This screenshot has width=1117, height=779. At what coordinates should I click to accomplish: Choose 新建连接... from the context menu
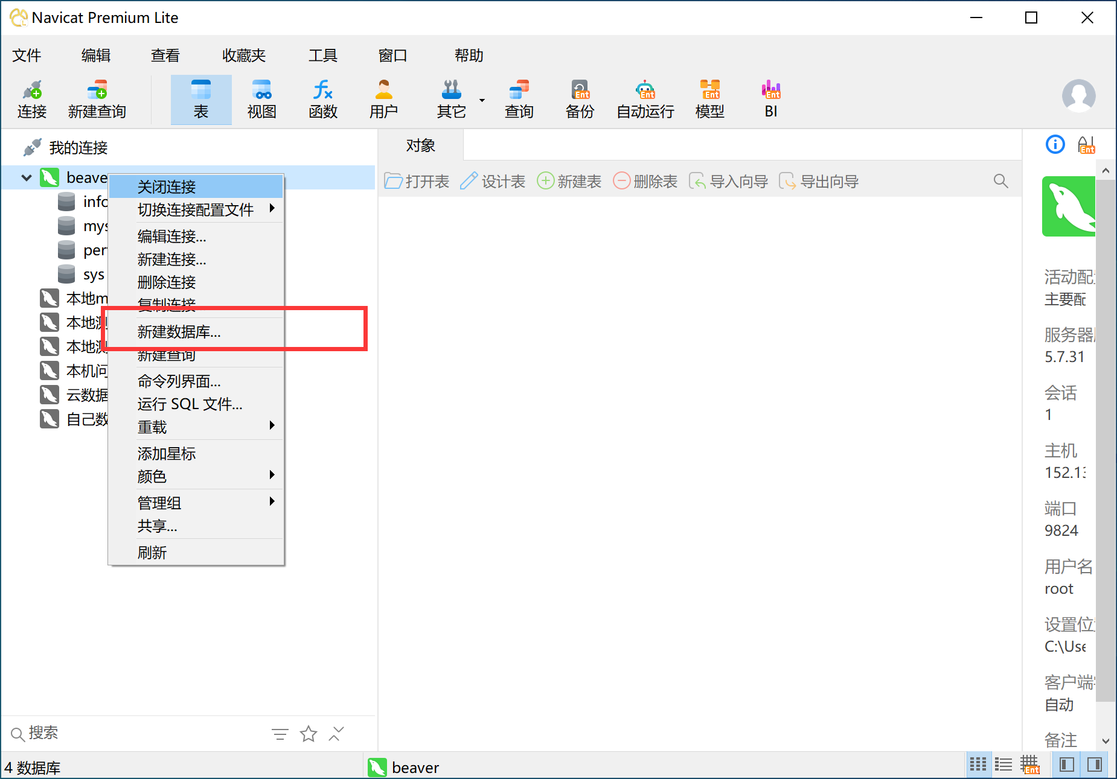(196, 259)
